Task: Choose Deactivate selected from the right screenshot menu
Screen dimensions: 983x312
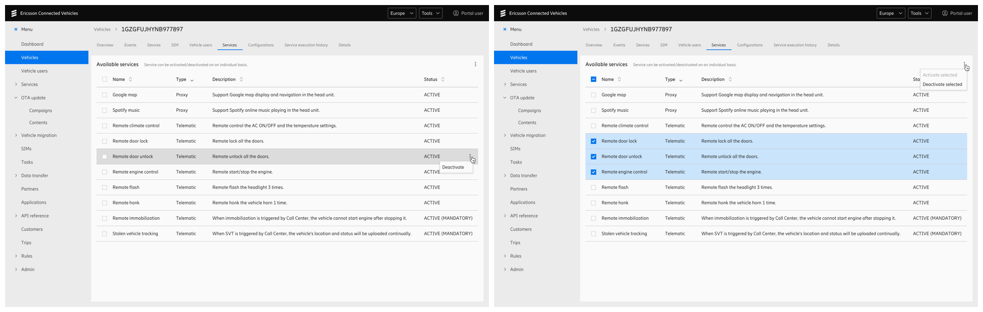Action: (x=942, y=85)
